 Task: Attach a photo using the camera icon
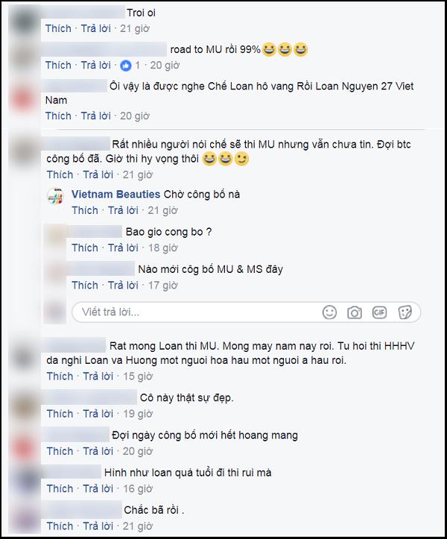pyautogui.click(x=354, y=312)
